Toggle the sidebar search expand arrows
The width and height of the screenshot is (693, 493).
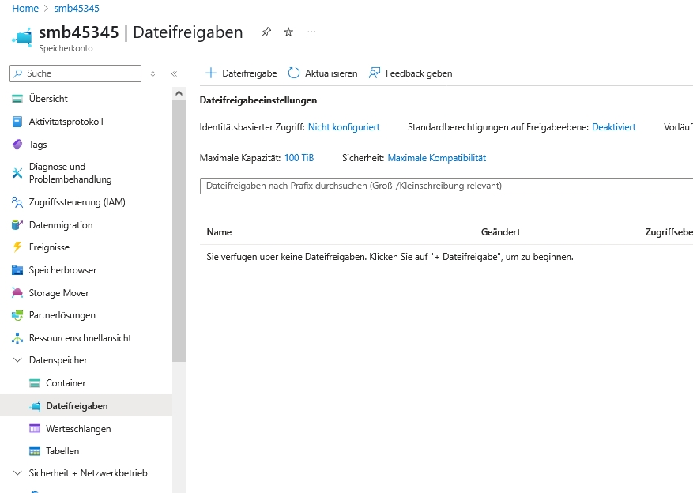pyautogui.click(x=153, y=73)
